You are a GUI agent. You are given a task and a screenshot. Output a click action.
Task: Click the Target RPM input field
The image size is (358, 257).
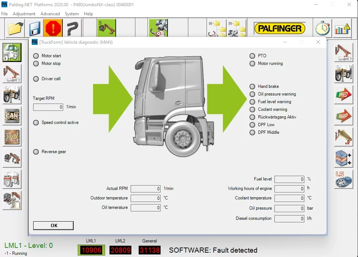tap(49, 107)
